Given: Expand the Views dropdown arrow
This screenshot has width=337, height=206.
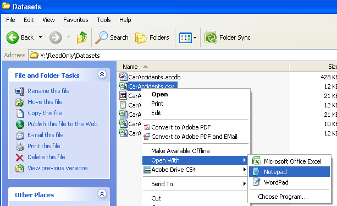Looking at the screenshot, I should coord(195,37).
